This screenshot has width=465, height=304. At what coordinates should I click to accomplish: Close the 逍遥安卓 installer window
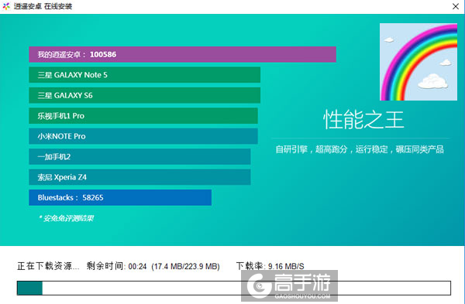(456, 6)
